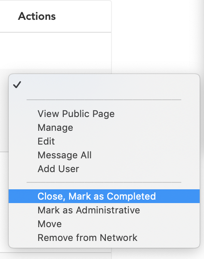
Task: Click Remove from Network
Action: click(x=104, y=237)
